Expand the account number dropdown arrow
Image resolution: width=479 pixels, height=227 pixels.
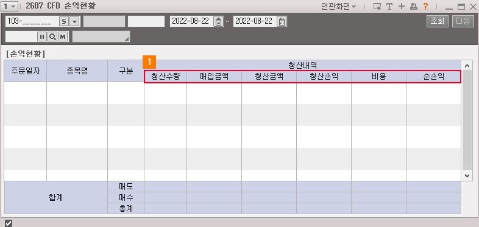(x=74, y=21)
